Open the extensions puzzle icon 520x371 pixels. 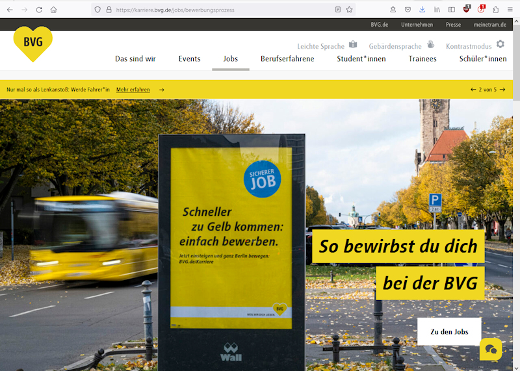coord(496,10)
